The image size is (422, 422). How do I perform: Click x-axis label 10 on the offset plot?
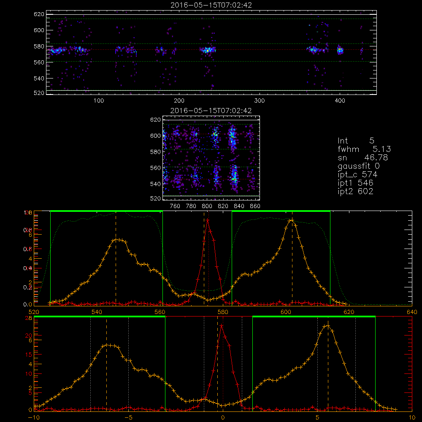[x=412, y=418]
